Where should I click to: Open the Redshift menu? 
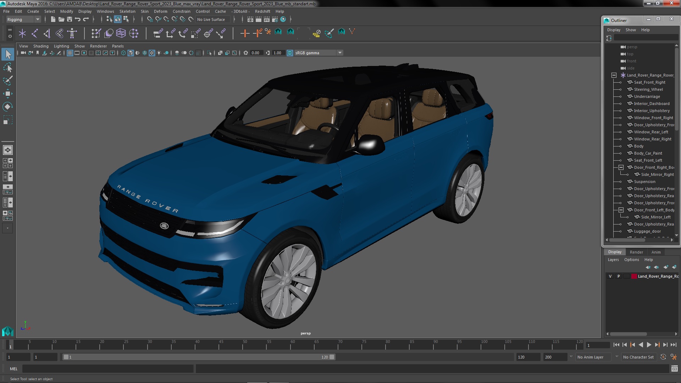pos(262,11)
